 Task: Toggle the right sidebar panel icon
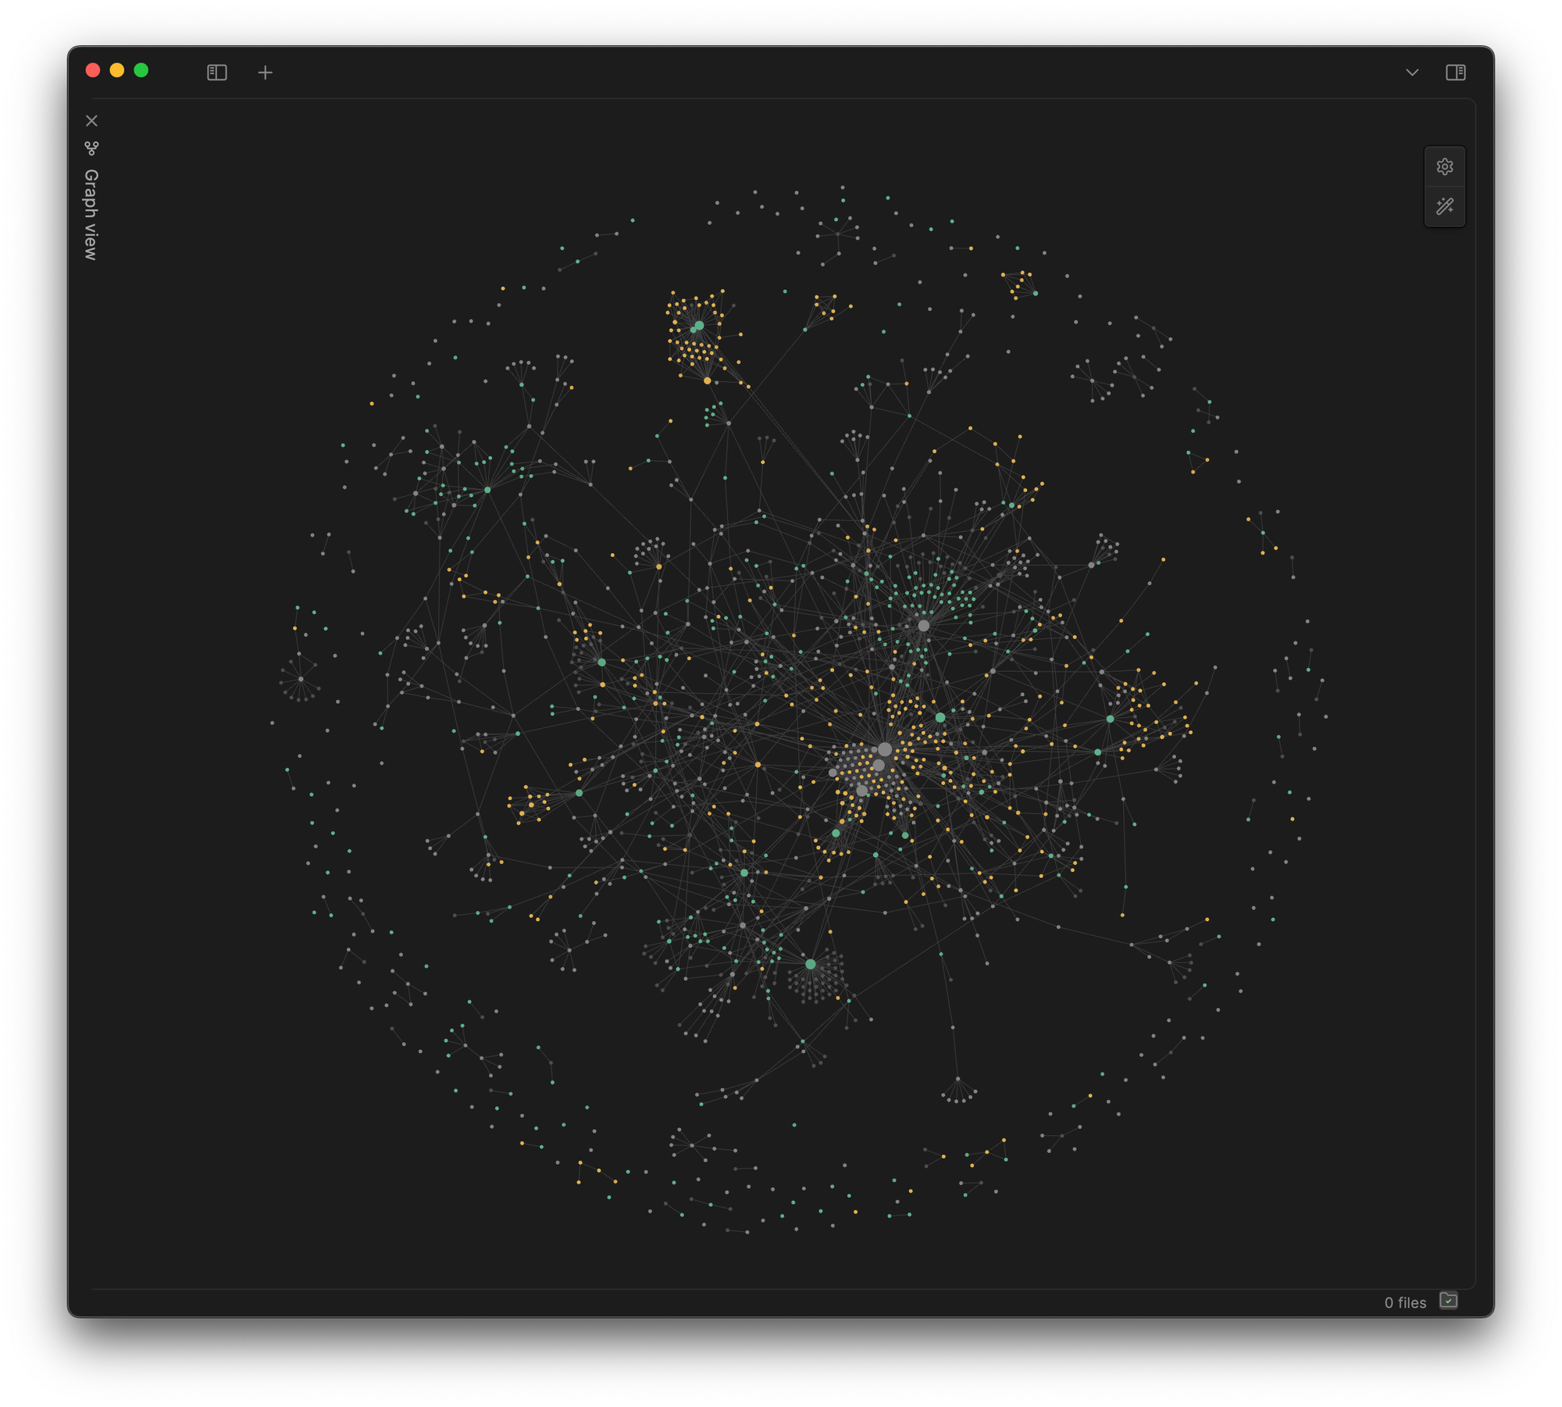(x=1455, y=73)
